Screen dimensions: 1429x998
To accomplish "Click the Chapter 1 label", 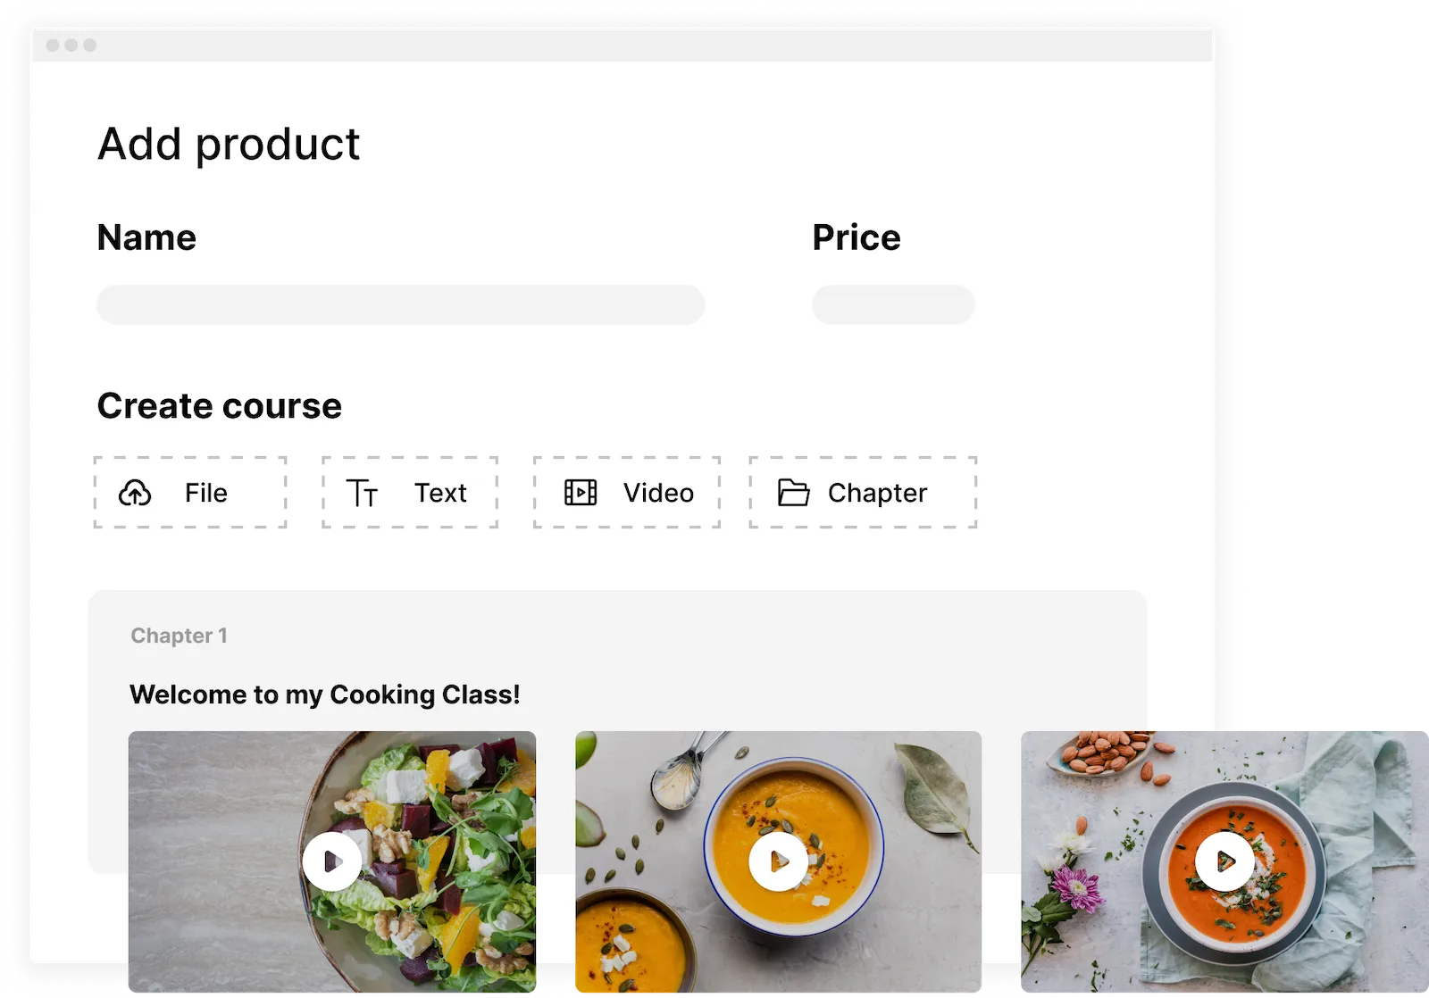I will point(179,636).
